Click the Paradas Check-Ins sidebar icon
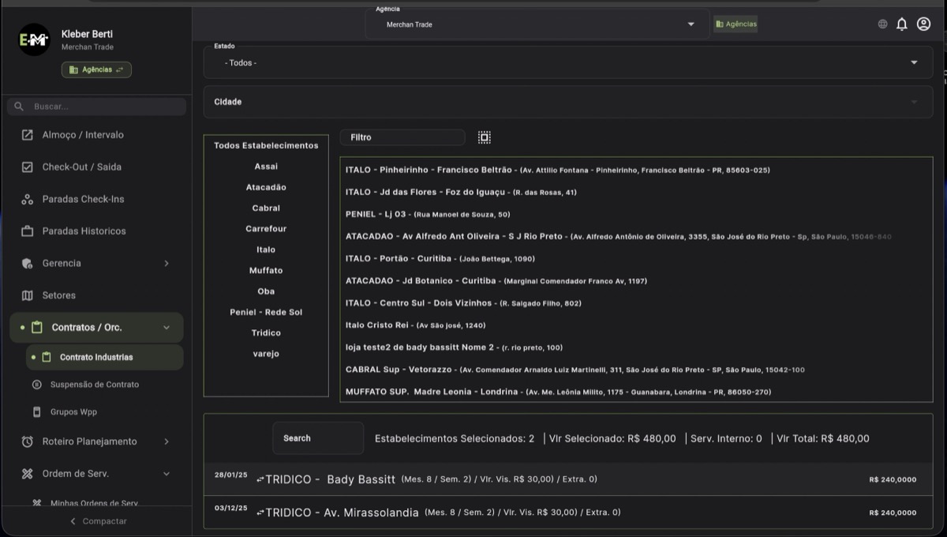 28,200
